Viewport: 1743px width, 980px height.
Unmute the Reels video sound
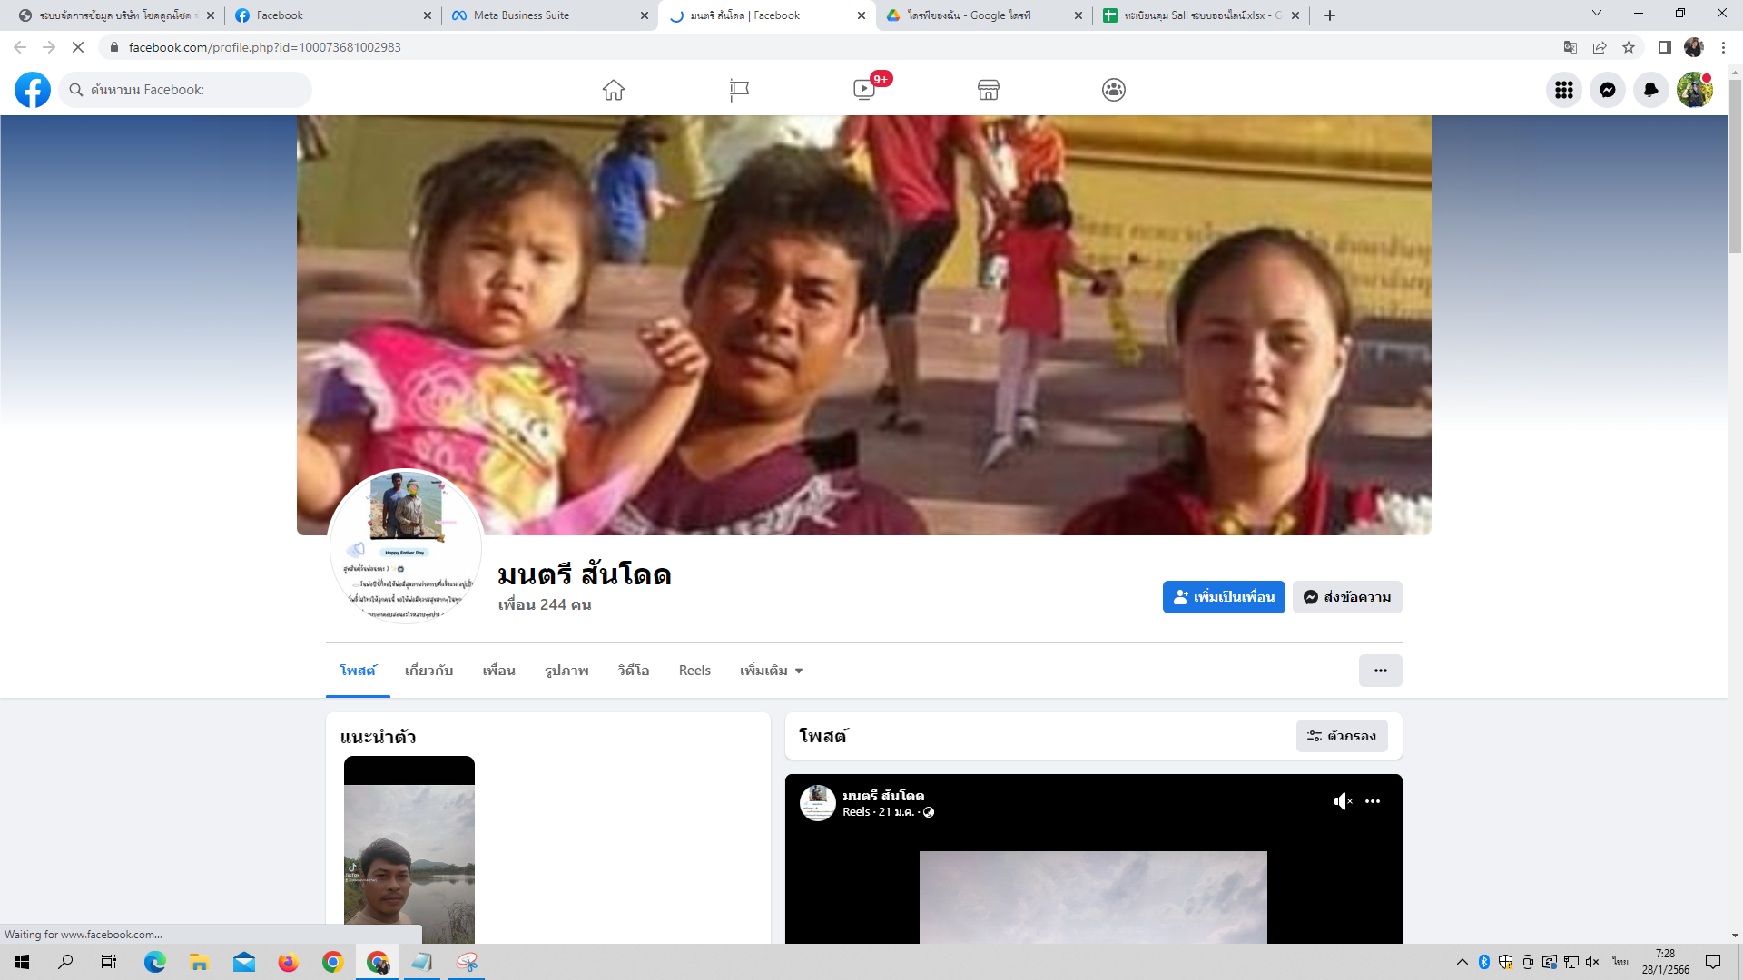pyautogui.click(x=1343, y=801)
